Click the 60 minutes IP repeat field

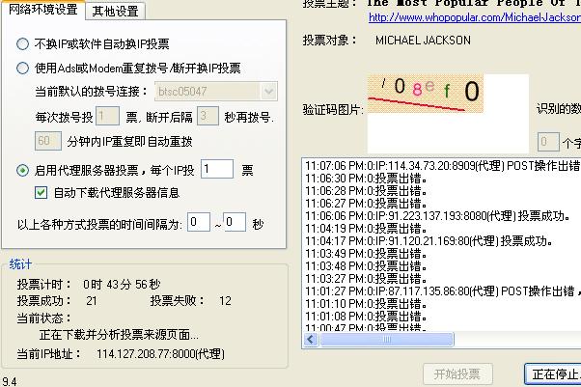48,141
